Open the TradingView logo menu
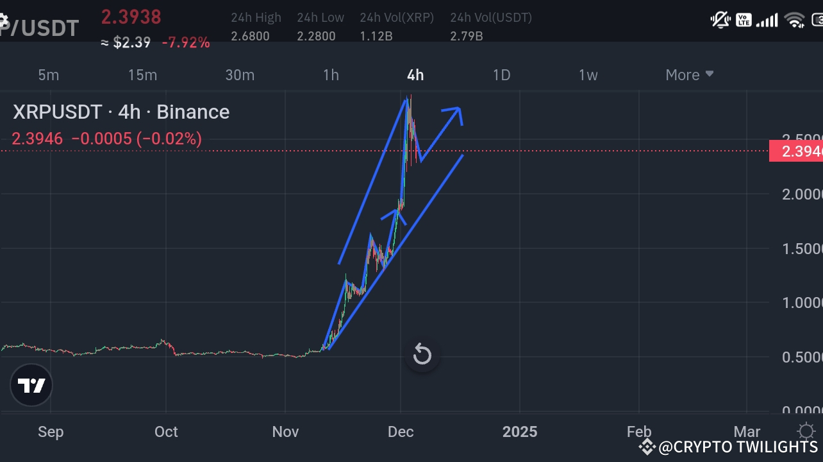Viewport: 823px width, 462px height. [x=31, y=385]
